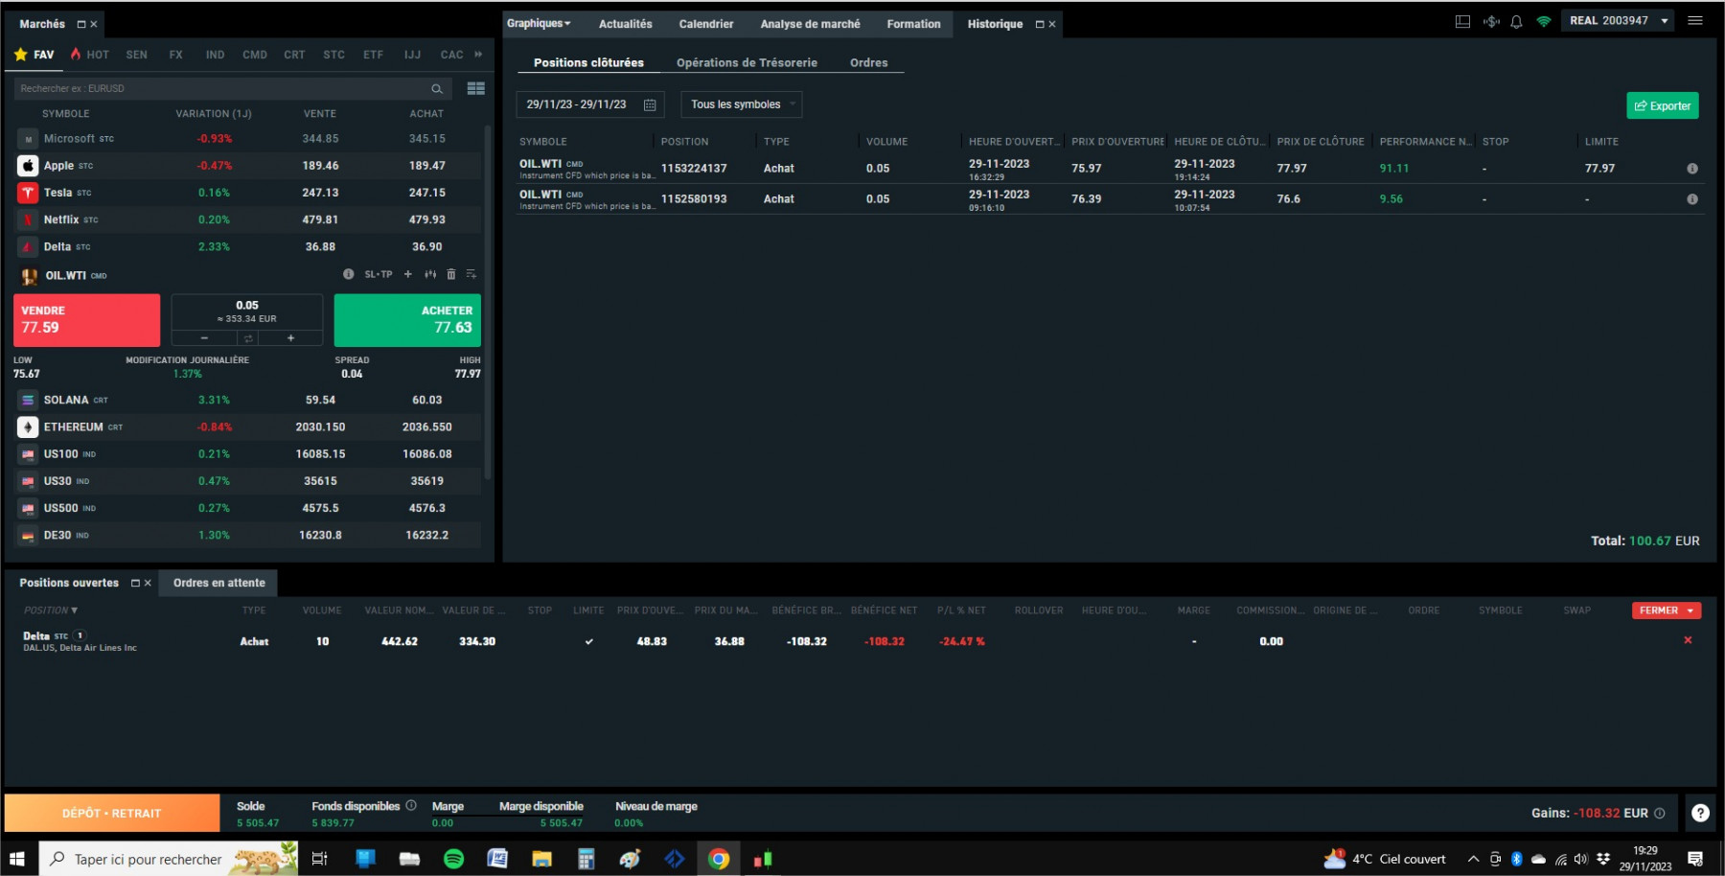Select DE30 row in market list
The image size is (1725, 876).
click(x=248, y=535)
